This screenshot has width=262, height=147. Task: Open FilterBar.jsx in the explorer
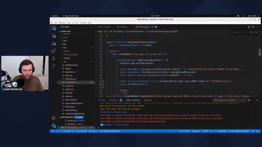[71, 79]
